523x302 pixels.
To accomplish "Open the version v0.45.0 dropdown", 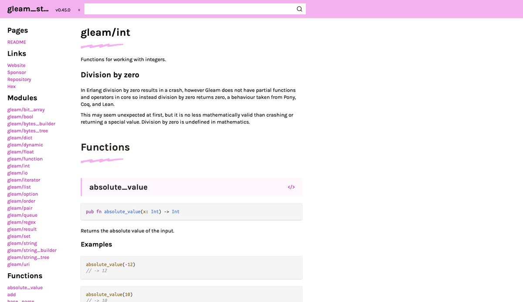I will [x=68, y=10].
